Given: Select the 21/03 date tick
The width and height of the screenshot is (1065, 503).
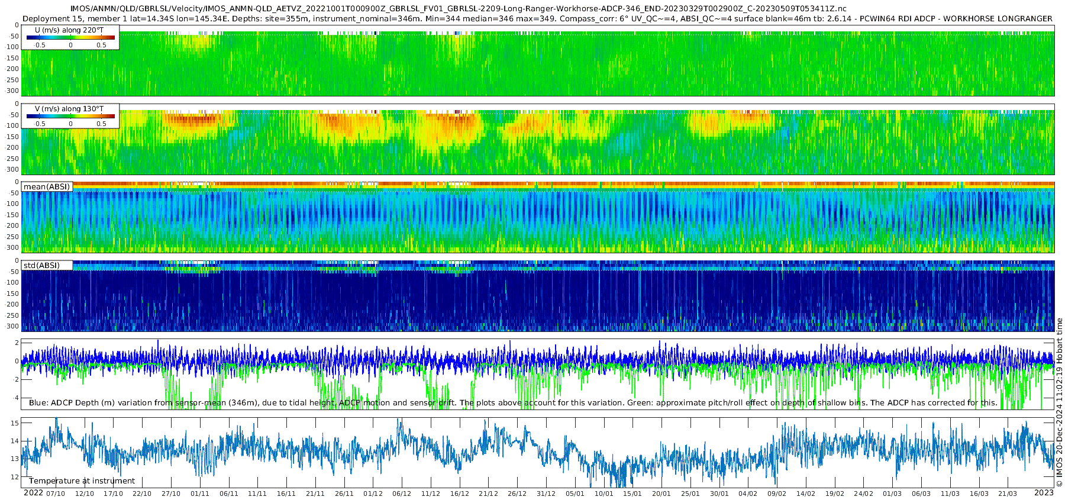Looking at the screenshot, I should point(1008,494).
